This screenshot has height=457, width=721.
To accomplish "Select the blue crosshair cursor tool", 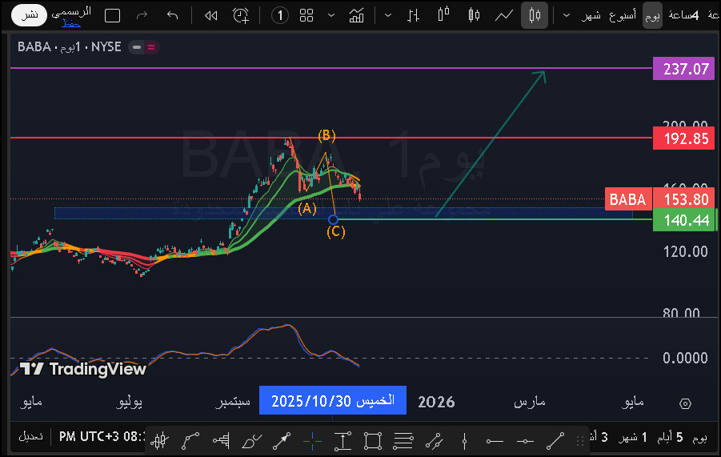I will pyautogui.click(x=312, y=441).
